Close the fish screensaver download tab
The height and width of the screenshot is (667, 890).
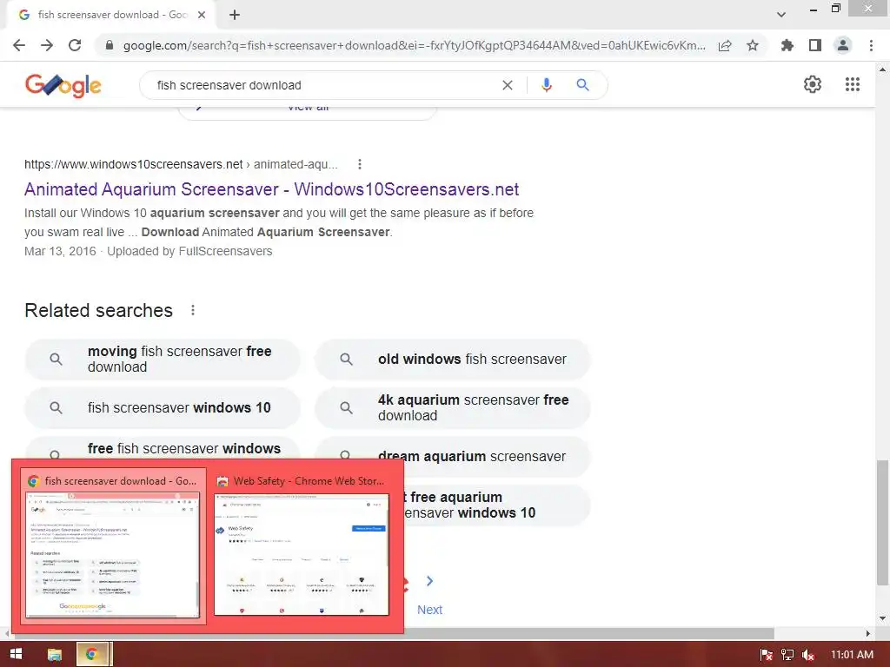coord(202,15)
